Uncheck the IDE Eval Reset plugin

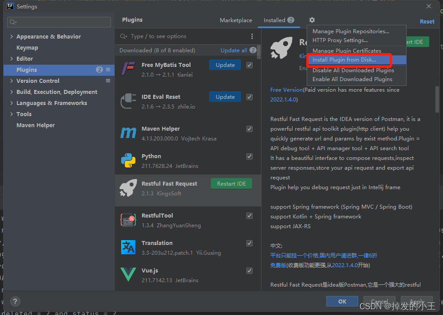pos(249,97)
